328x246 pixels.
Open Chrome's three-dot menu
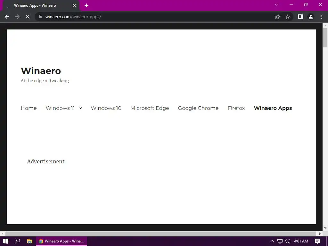pos(321,17)
